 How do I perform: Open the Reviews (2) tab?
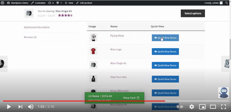point(30,37)
